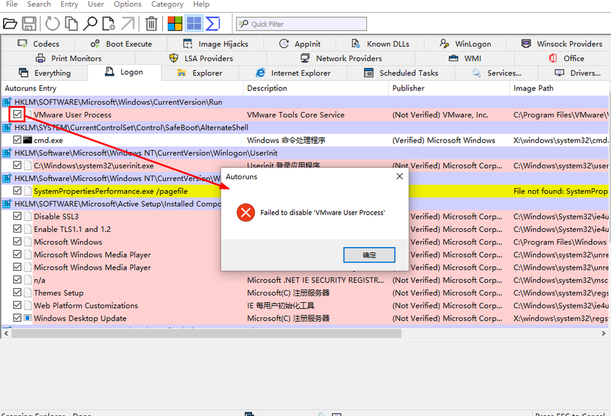Toggle the Themes Setup checkbox
Screen dimensions: 611x416
pyautogui.click(x=17, y=292)
